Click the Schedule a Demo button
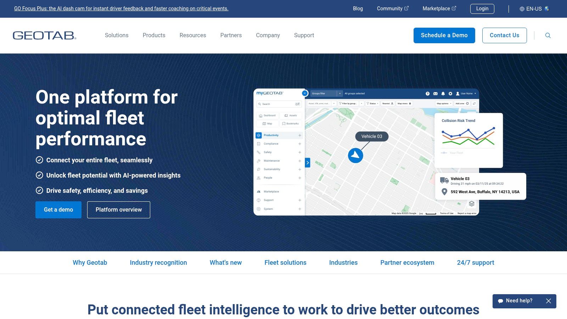 click(444, 35)
